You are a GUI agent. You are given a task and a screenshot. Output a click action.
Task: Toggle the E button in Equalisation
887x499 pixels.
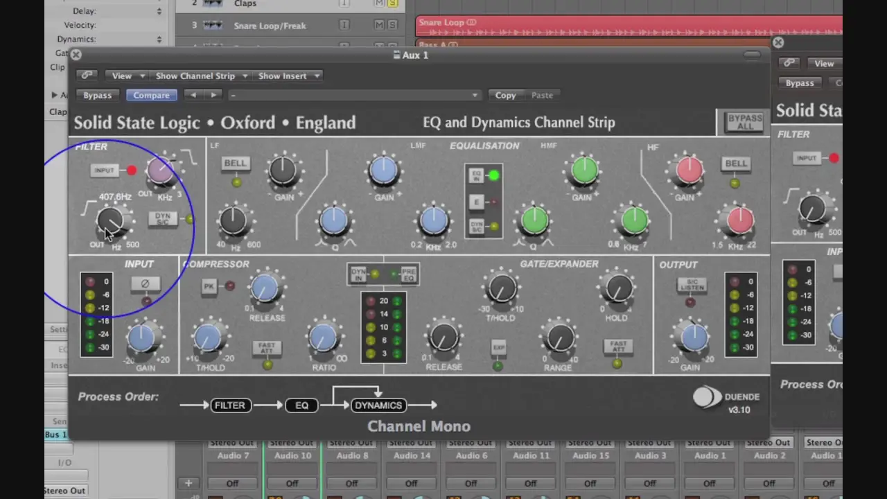pyautogui.click(x=476, y=202)
